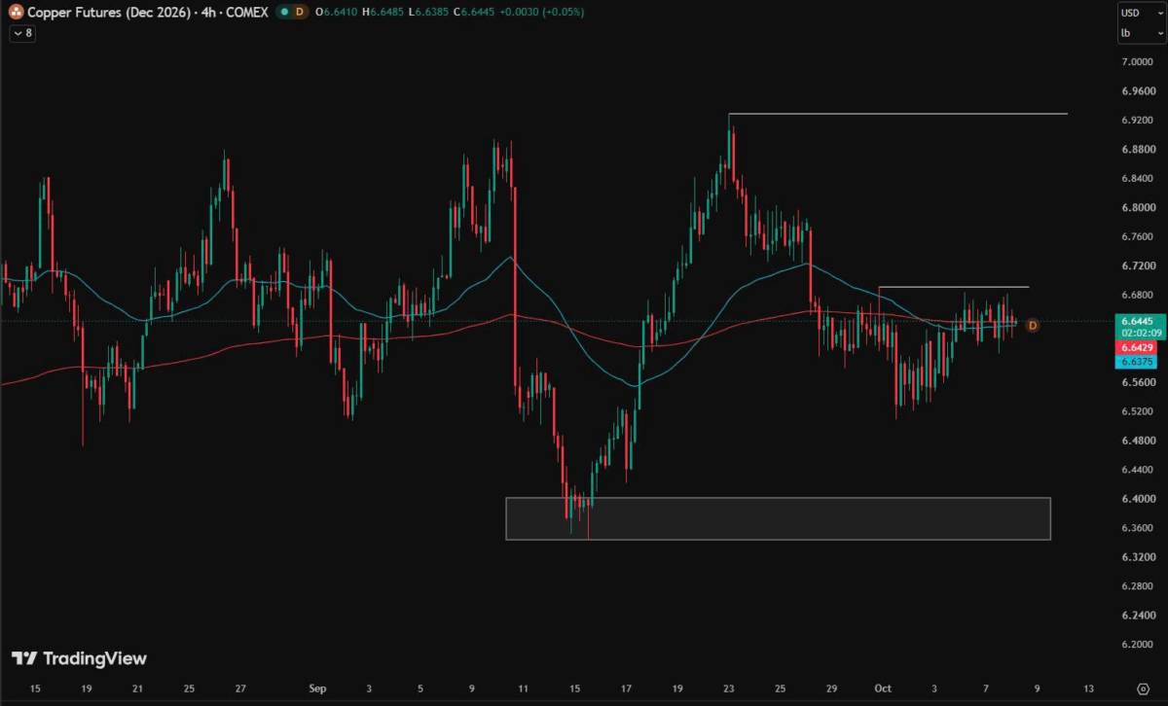Click the +0.0030 (+0.05%) change value
This screenshot has height=706, width=1168.
(x=543, y=12)
